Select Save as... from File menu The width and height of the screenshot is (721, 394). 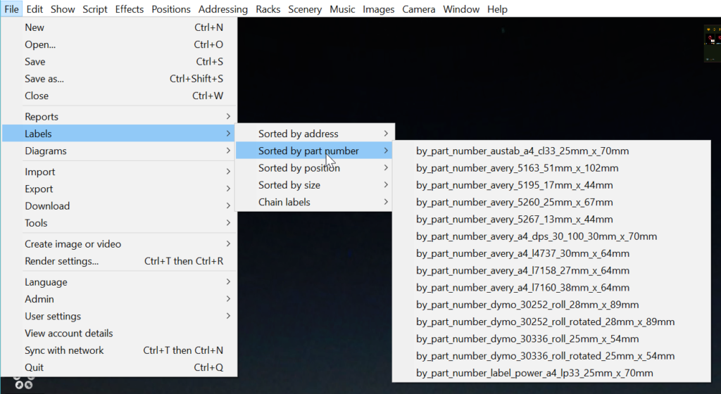[44, 79]
